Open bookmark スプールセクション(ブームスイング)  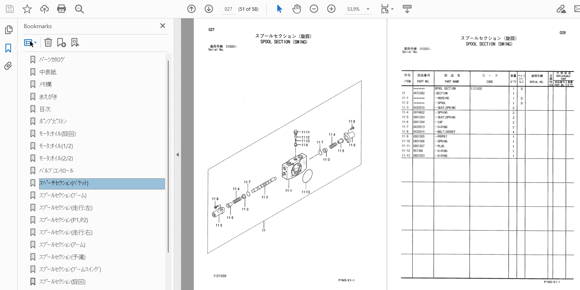tap(70, 269)
